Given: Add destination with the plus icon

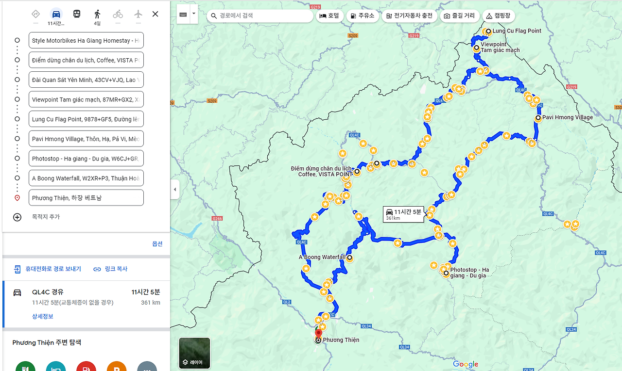Looking at the screenshot, I should pyautogui.click(x=17, y=217).
